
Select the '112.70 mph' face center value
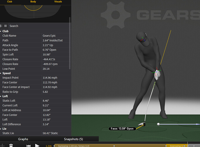point(50,82)
